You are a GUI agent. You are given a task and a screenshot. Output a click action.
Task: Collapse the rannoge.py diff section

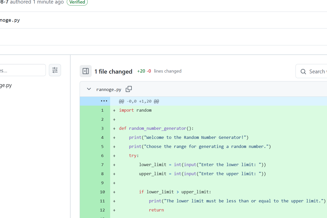(x=89, y=89)
